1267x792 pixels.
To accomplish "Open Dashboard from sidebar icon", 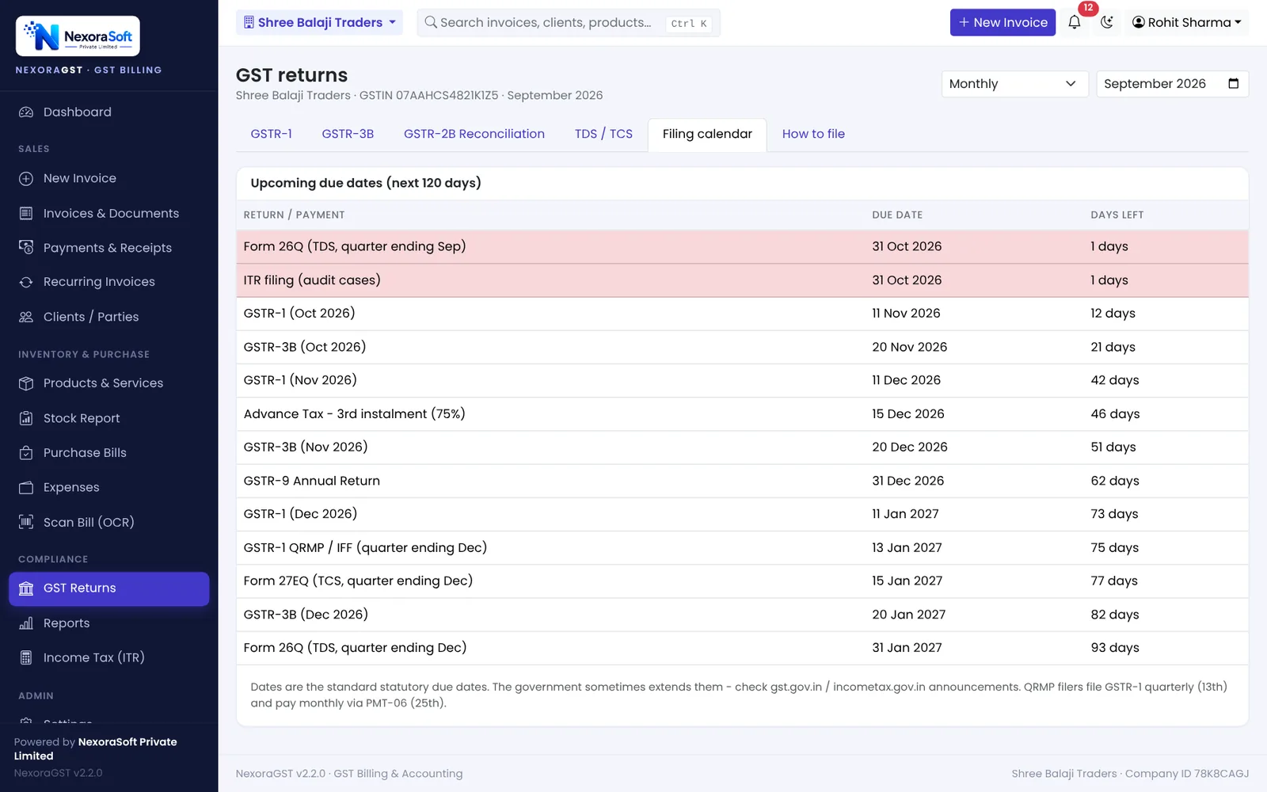I will (26, 112).
